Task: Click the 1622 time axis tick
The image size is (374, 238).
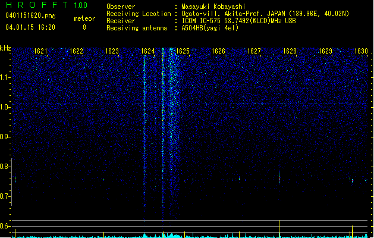Action: tap(76, 51)
